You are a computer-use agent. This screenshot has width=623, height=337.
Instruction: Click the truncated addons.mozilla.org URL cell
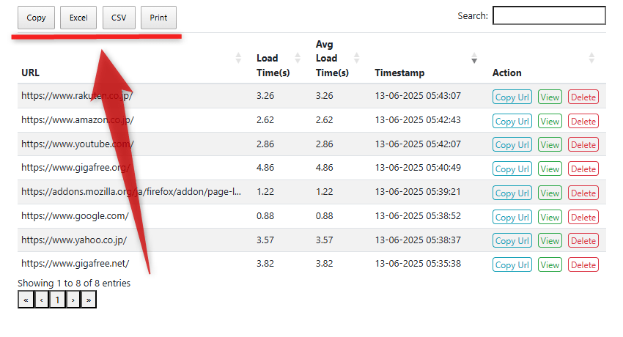point(131,192)
